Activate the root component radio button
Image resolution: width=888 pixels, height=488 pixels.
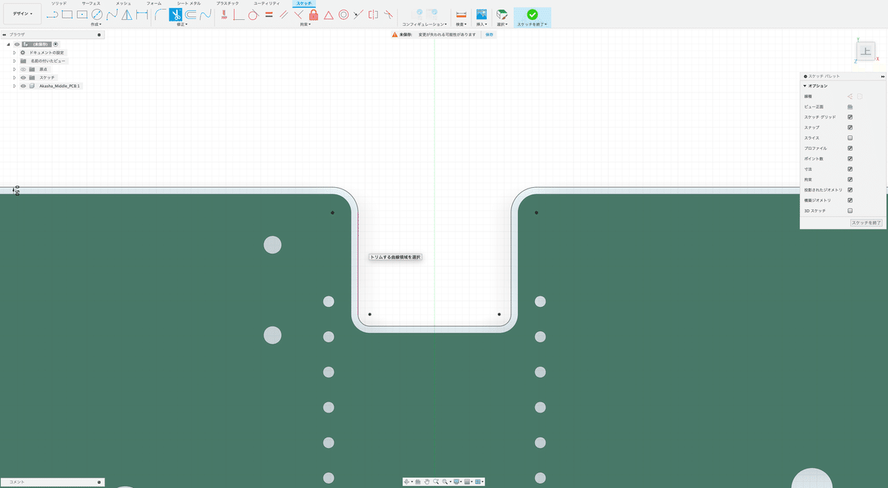[55, 44]
